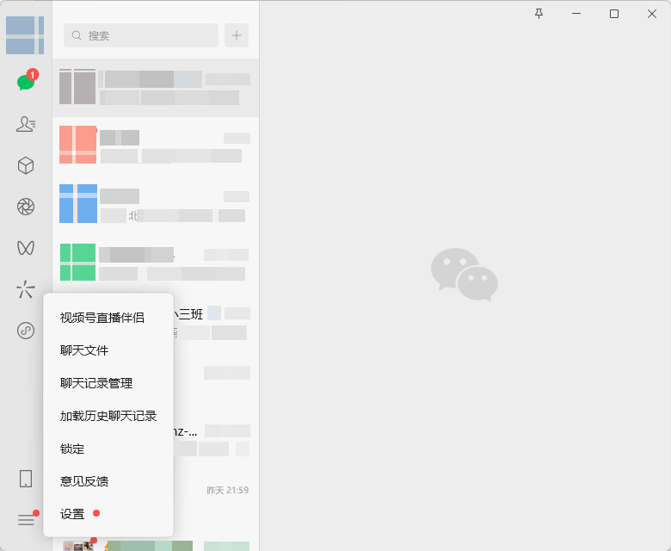Open 聊天文件 from the menu

point(108,350)
